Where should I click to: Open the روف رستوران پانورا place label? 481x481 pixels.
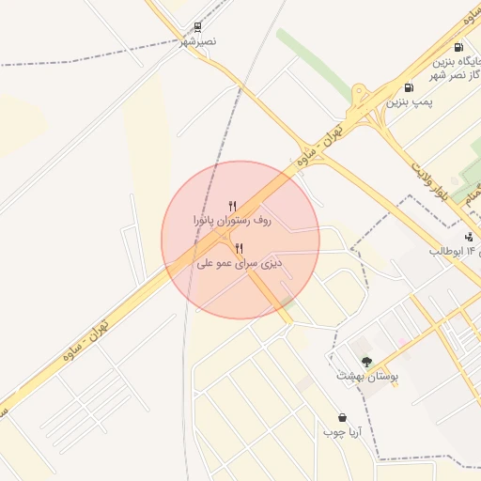pyautogui.click(x=232, y=221)
